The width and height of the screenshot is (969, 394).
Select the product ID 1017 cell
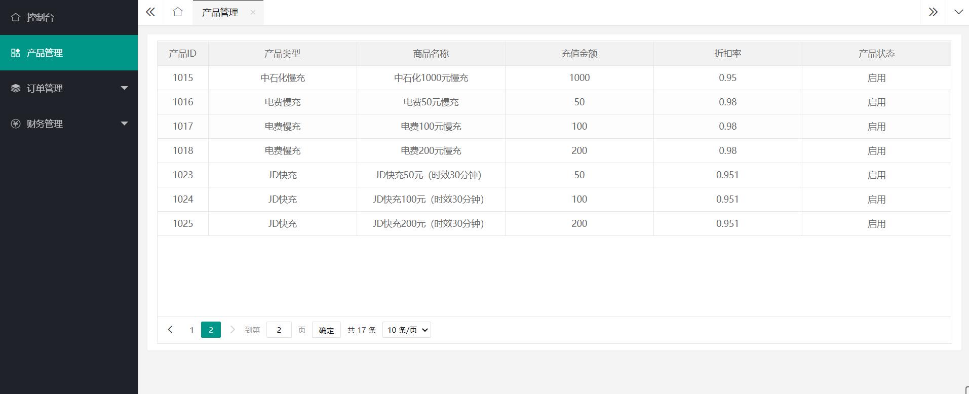tap(183, 126)
